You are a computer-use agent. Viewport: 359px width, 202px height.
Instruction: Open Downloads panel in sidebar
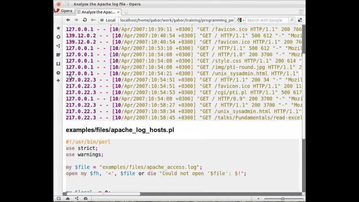pyautogui.click(x=59, y=64)
